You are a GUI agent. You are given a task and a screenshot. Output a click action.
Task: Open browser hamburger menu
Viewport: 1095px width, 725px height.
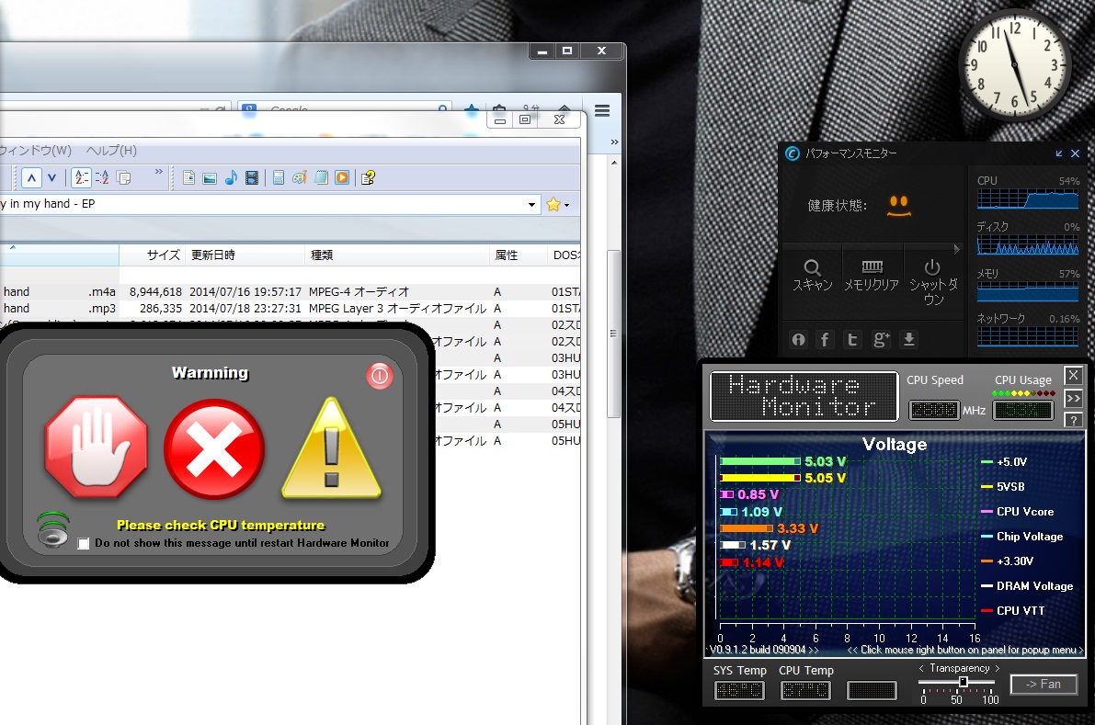602,111
